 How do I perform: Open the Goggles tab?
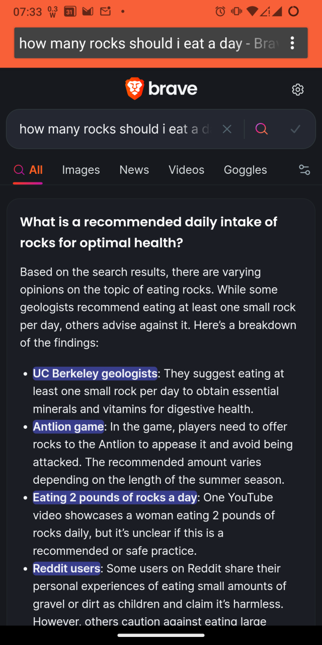[245, 170]
